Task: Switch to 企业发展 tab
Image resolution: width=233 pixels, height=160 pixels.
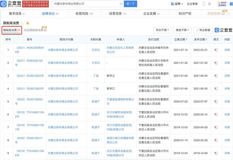Action: click(x=151, y=14)
